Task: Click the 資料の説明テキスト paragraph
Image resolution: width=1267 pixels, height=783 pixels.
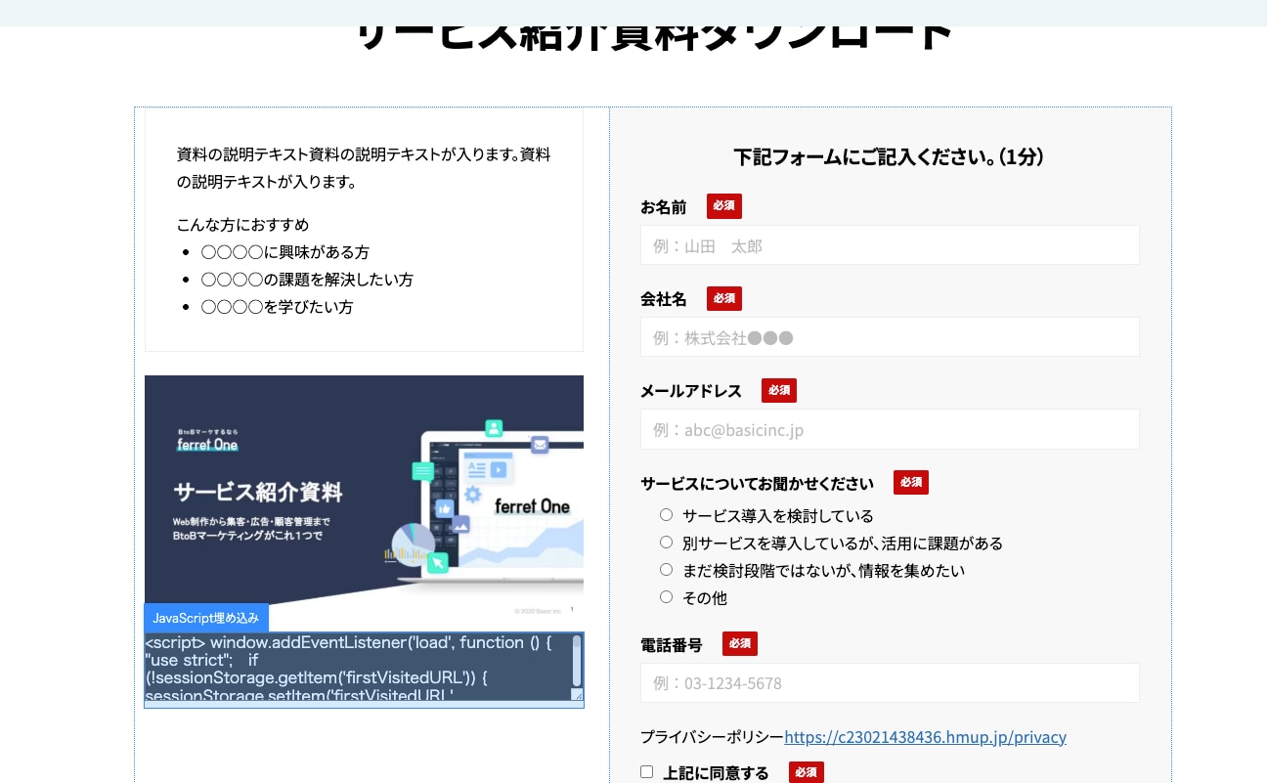Action: (364, 168)
